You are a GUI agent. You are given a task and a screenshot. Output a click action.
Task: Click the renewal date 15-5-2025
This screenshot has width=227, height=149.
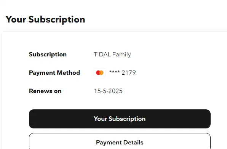point(108,91)
